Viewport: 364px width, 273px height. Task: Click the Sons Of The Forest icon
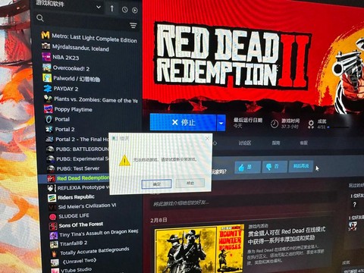click(53, 226)
